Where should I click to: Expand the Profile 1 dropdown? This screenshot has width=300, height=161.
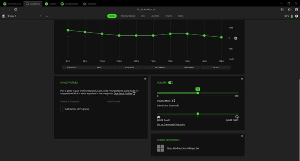click(x=25, y=16)
